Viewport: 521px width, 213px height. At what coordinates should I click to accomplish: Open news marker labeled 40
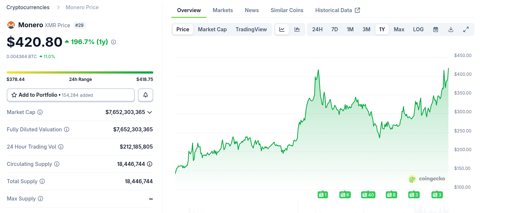click(368, 195)
